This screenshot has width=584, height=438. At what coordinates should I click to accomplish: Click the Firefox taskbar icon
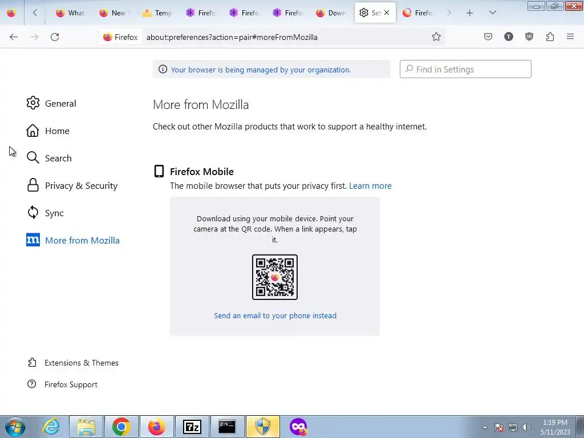[156, 427]
